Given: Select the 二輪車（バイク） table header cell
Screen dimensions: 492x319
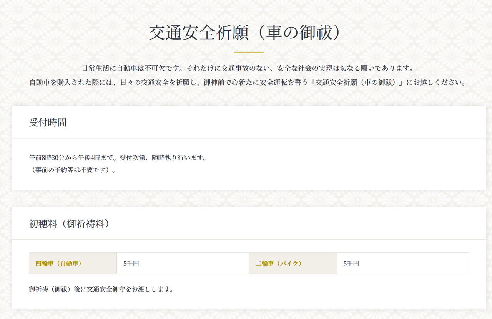Looking at the screenshot, I should tap(279, 264).
